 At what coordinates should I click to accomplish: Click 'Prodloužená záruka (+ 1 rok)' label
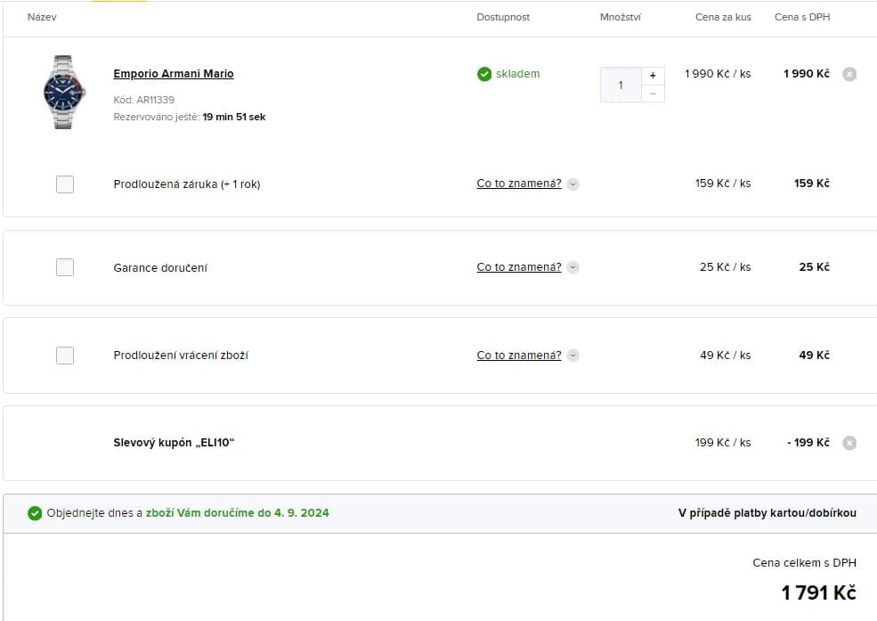[x=187, y=184]
